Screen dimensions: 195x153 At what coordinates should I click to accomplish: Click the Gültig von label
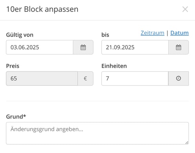(x=20, y=35)
